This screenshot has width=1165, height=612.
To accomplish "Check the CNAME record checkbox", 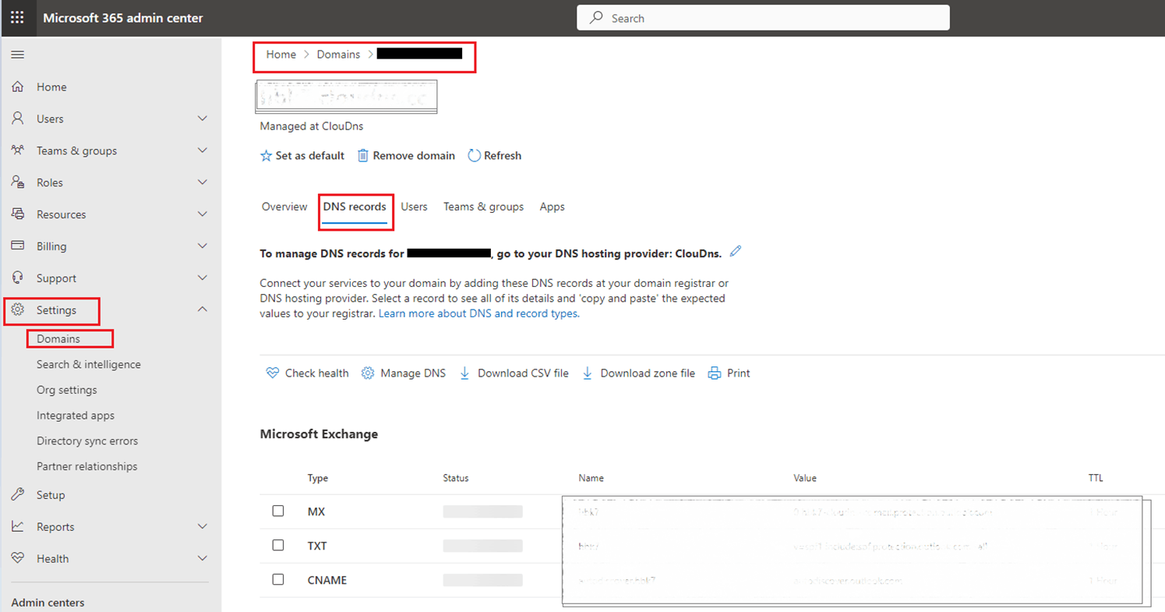I will tap(278, 580).
